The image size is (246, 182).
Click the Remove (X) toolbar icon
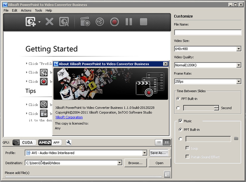coord(50,22)
